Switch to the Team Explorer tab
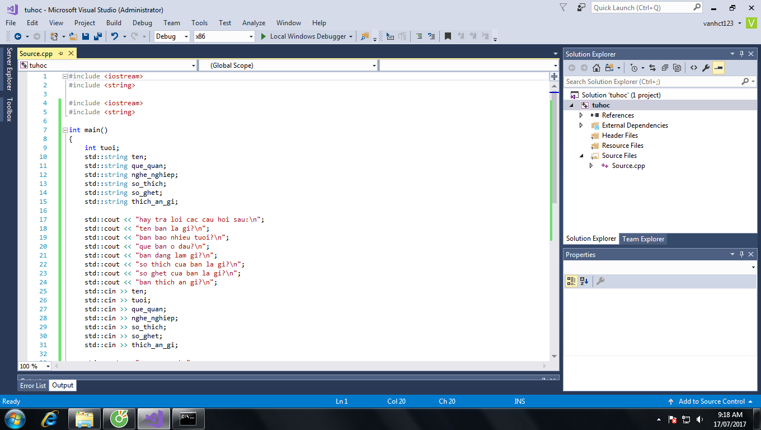 click(643, 239)
